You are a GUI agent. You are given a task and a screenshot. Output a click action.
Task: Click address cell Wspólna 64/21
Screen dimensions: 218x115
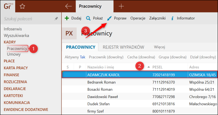pos(202,89)
